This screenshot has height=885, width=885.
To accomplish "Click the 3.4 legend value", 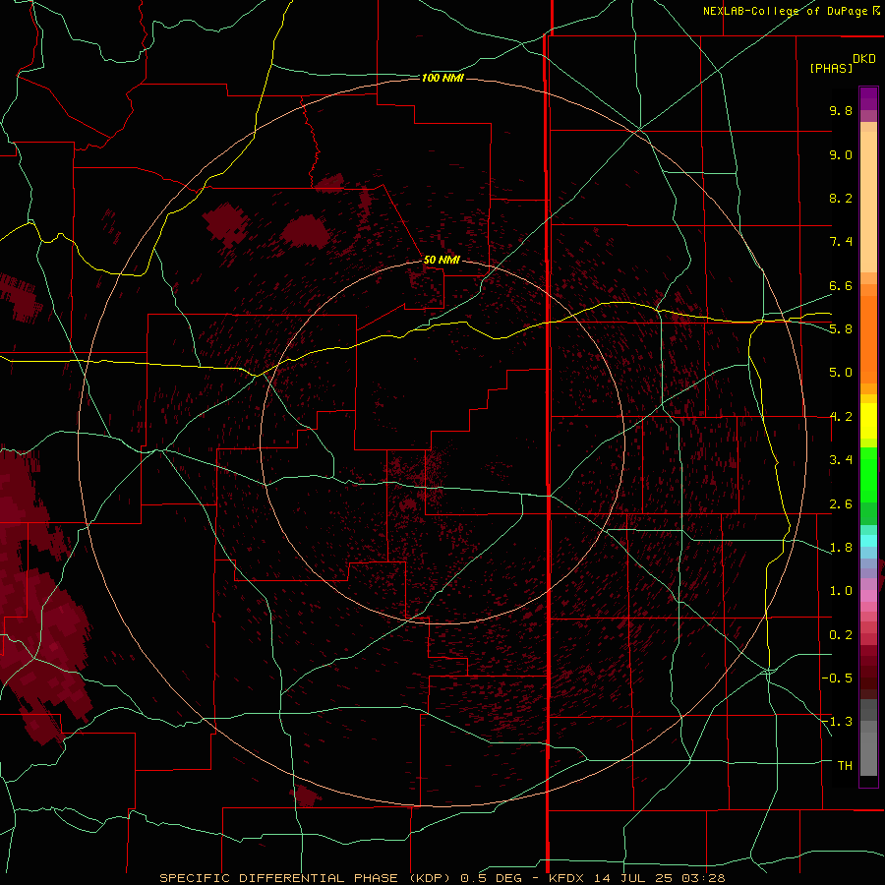I will pos(841,460).
